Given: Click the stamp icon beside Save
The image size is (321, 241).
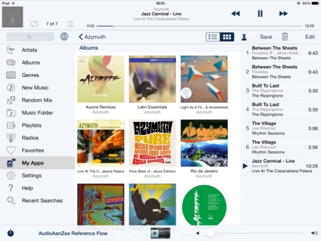Looking at the screenshot, I should pos(244,37).
